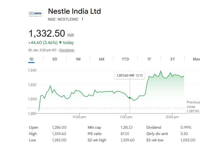This screenshot has width=204, height=153.
Task: Click the 52-wk high label
Action: pos(97,140)
